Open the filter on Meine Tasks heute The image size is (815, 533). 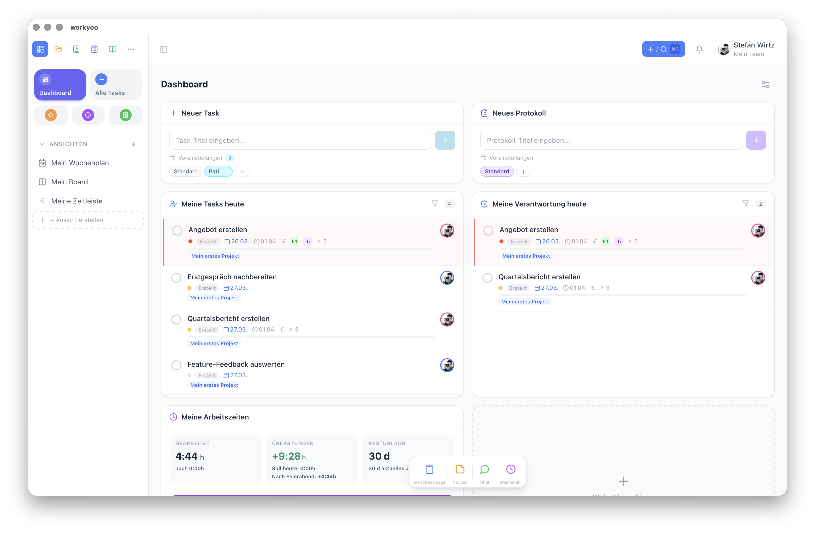tap(434, 204)
